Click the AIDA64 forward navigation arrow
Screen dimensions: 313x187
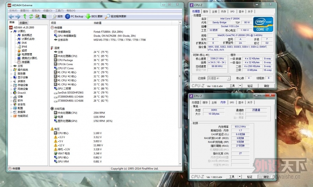click(x=18, y=16)
